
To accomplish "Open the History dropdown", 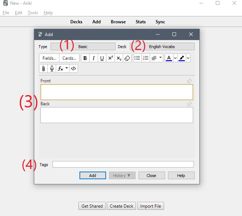I will pos(122,176).
